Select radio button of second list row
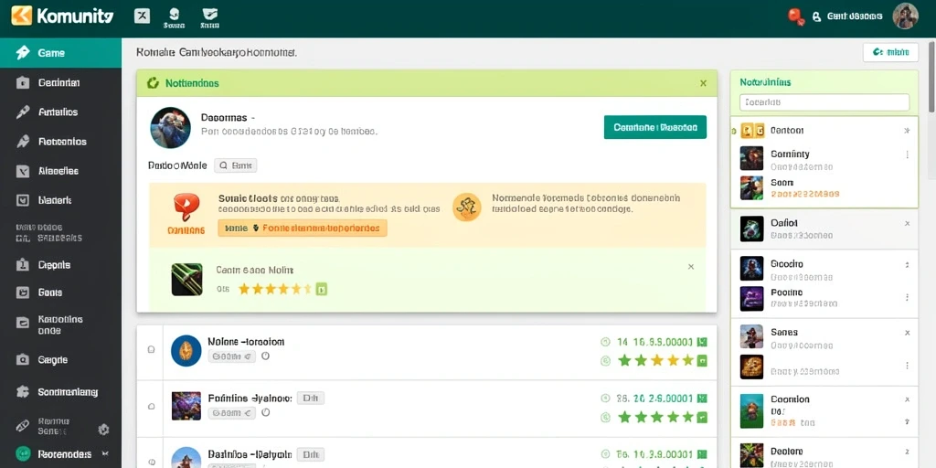Screen dimensions: 936x468 tap(151, 406)
